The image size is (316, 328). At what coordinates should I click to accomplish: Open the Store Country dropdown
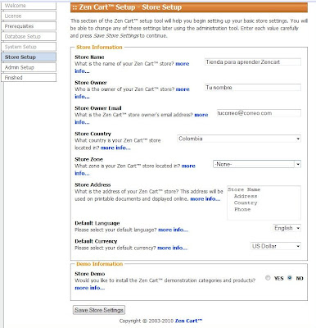click(x=239, y=139)
